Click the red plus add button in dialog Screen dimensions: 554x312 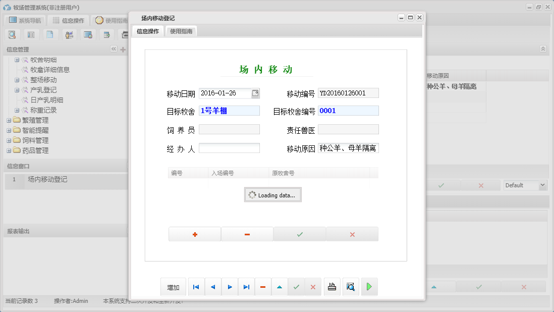coord(195,234)
